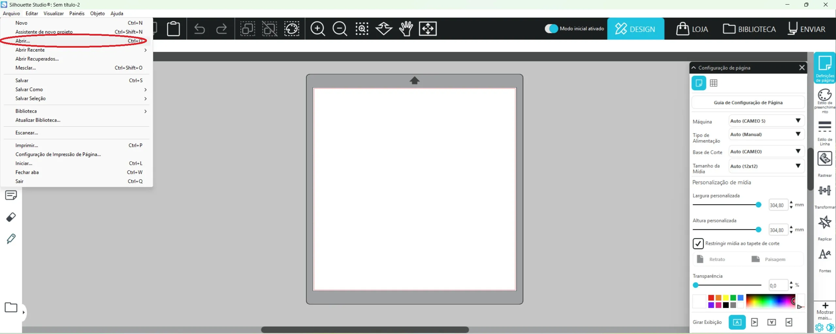Screen dimensions: 836x334
Task: Click the Zoom In tool
Action: (x=318, y=29)
